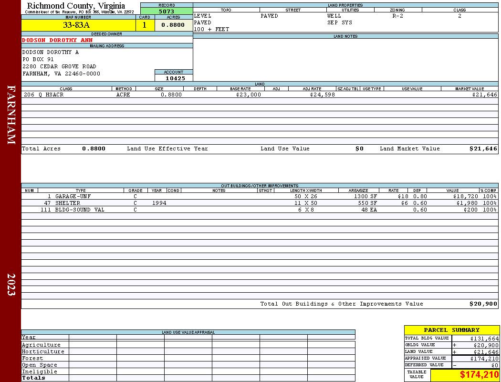501x382 pixels.
Task: Click the Land Use Value $0
Action: (x=359, y=149)
